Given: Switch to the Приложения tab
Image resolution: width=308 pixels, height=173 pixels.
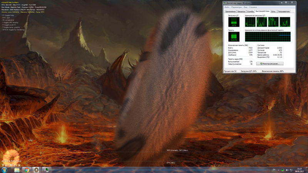Looking at the screenshot, I should tap(230, 12).
